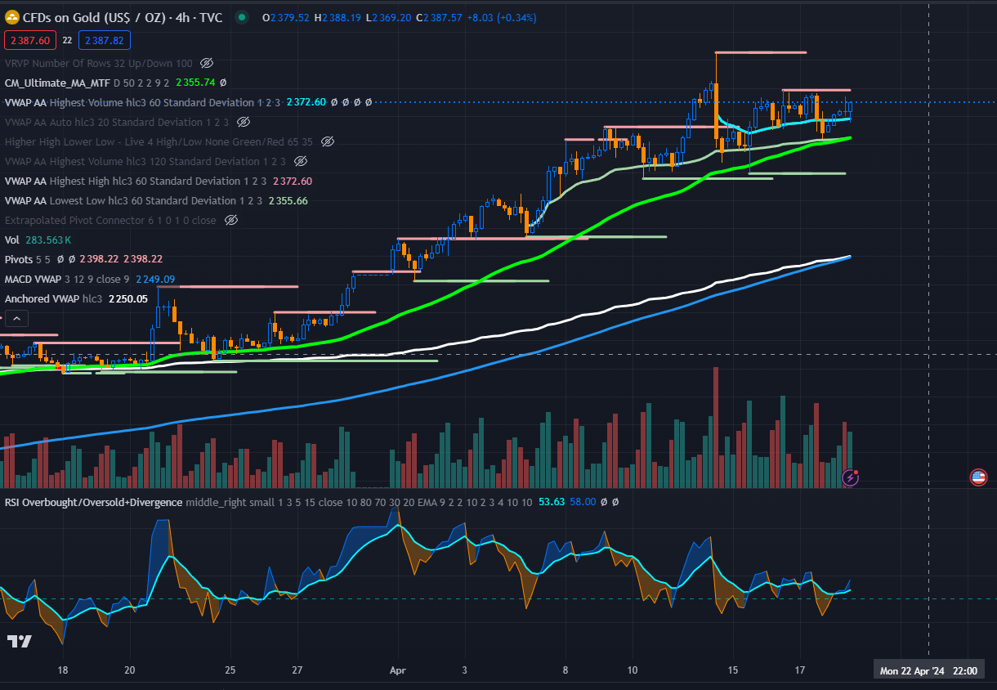
Task: Click the green market status dot
Action: pyautogui.click(x=242, y=18)
